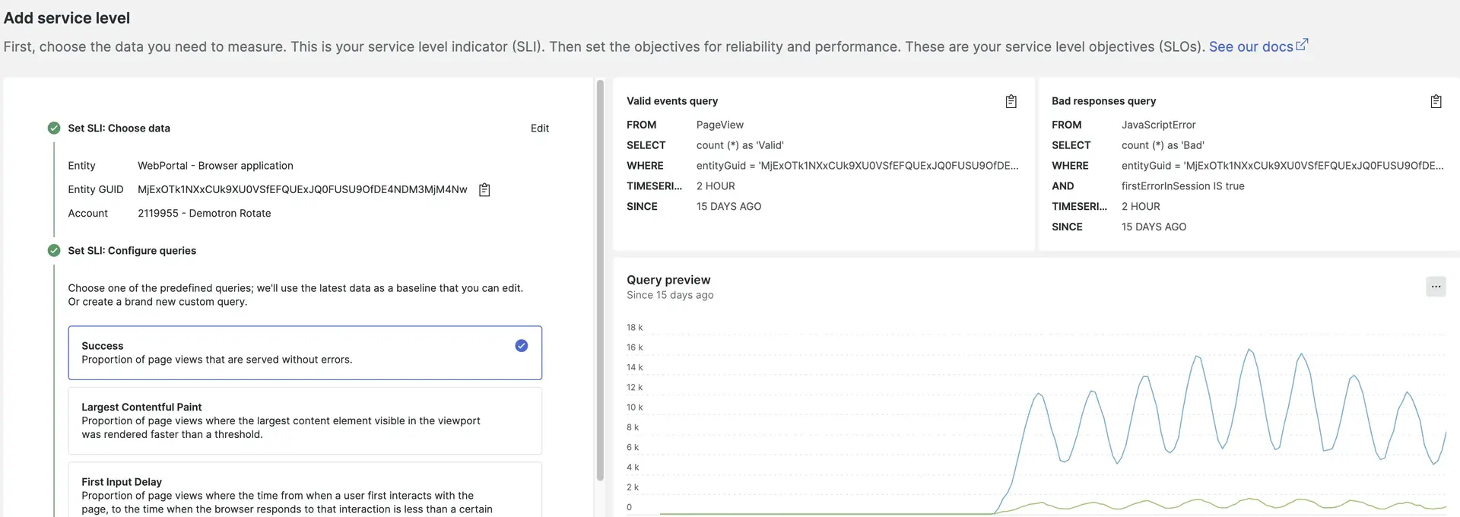Copy the Entity GUID to clipboard
The image size is (1460, 517).
tap(484, 190)
